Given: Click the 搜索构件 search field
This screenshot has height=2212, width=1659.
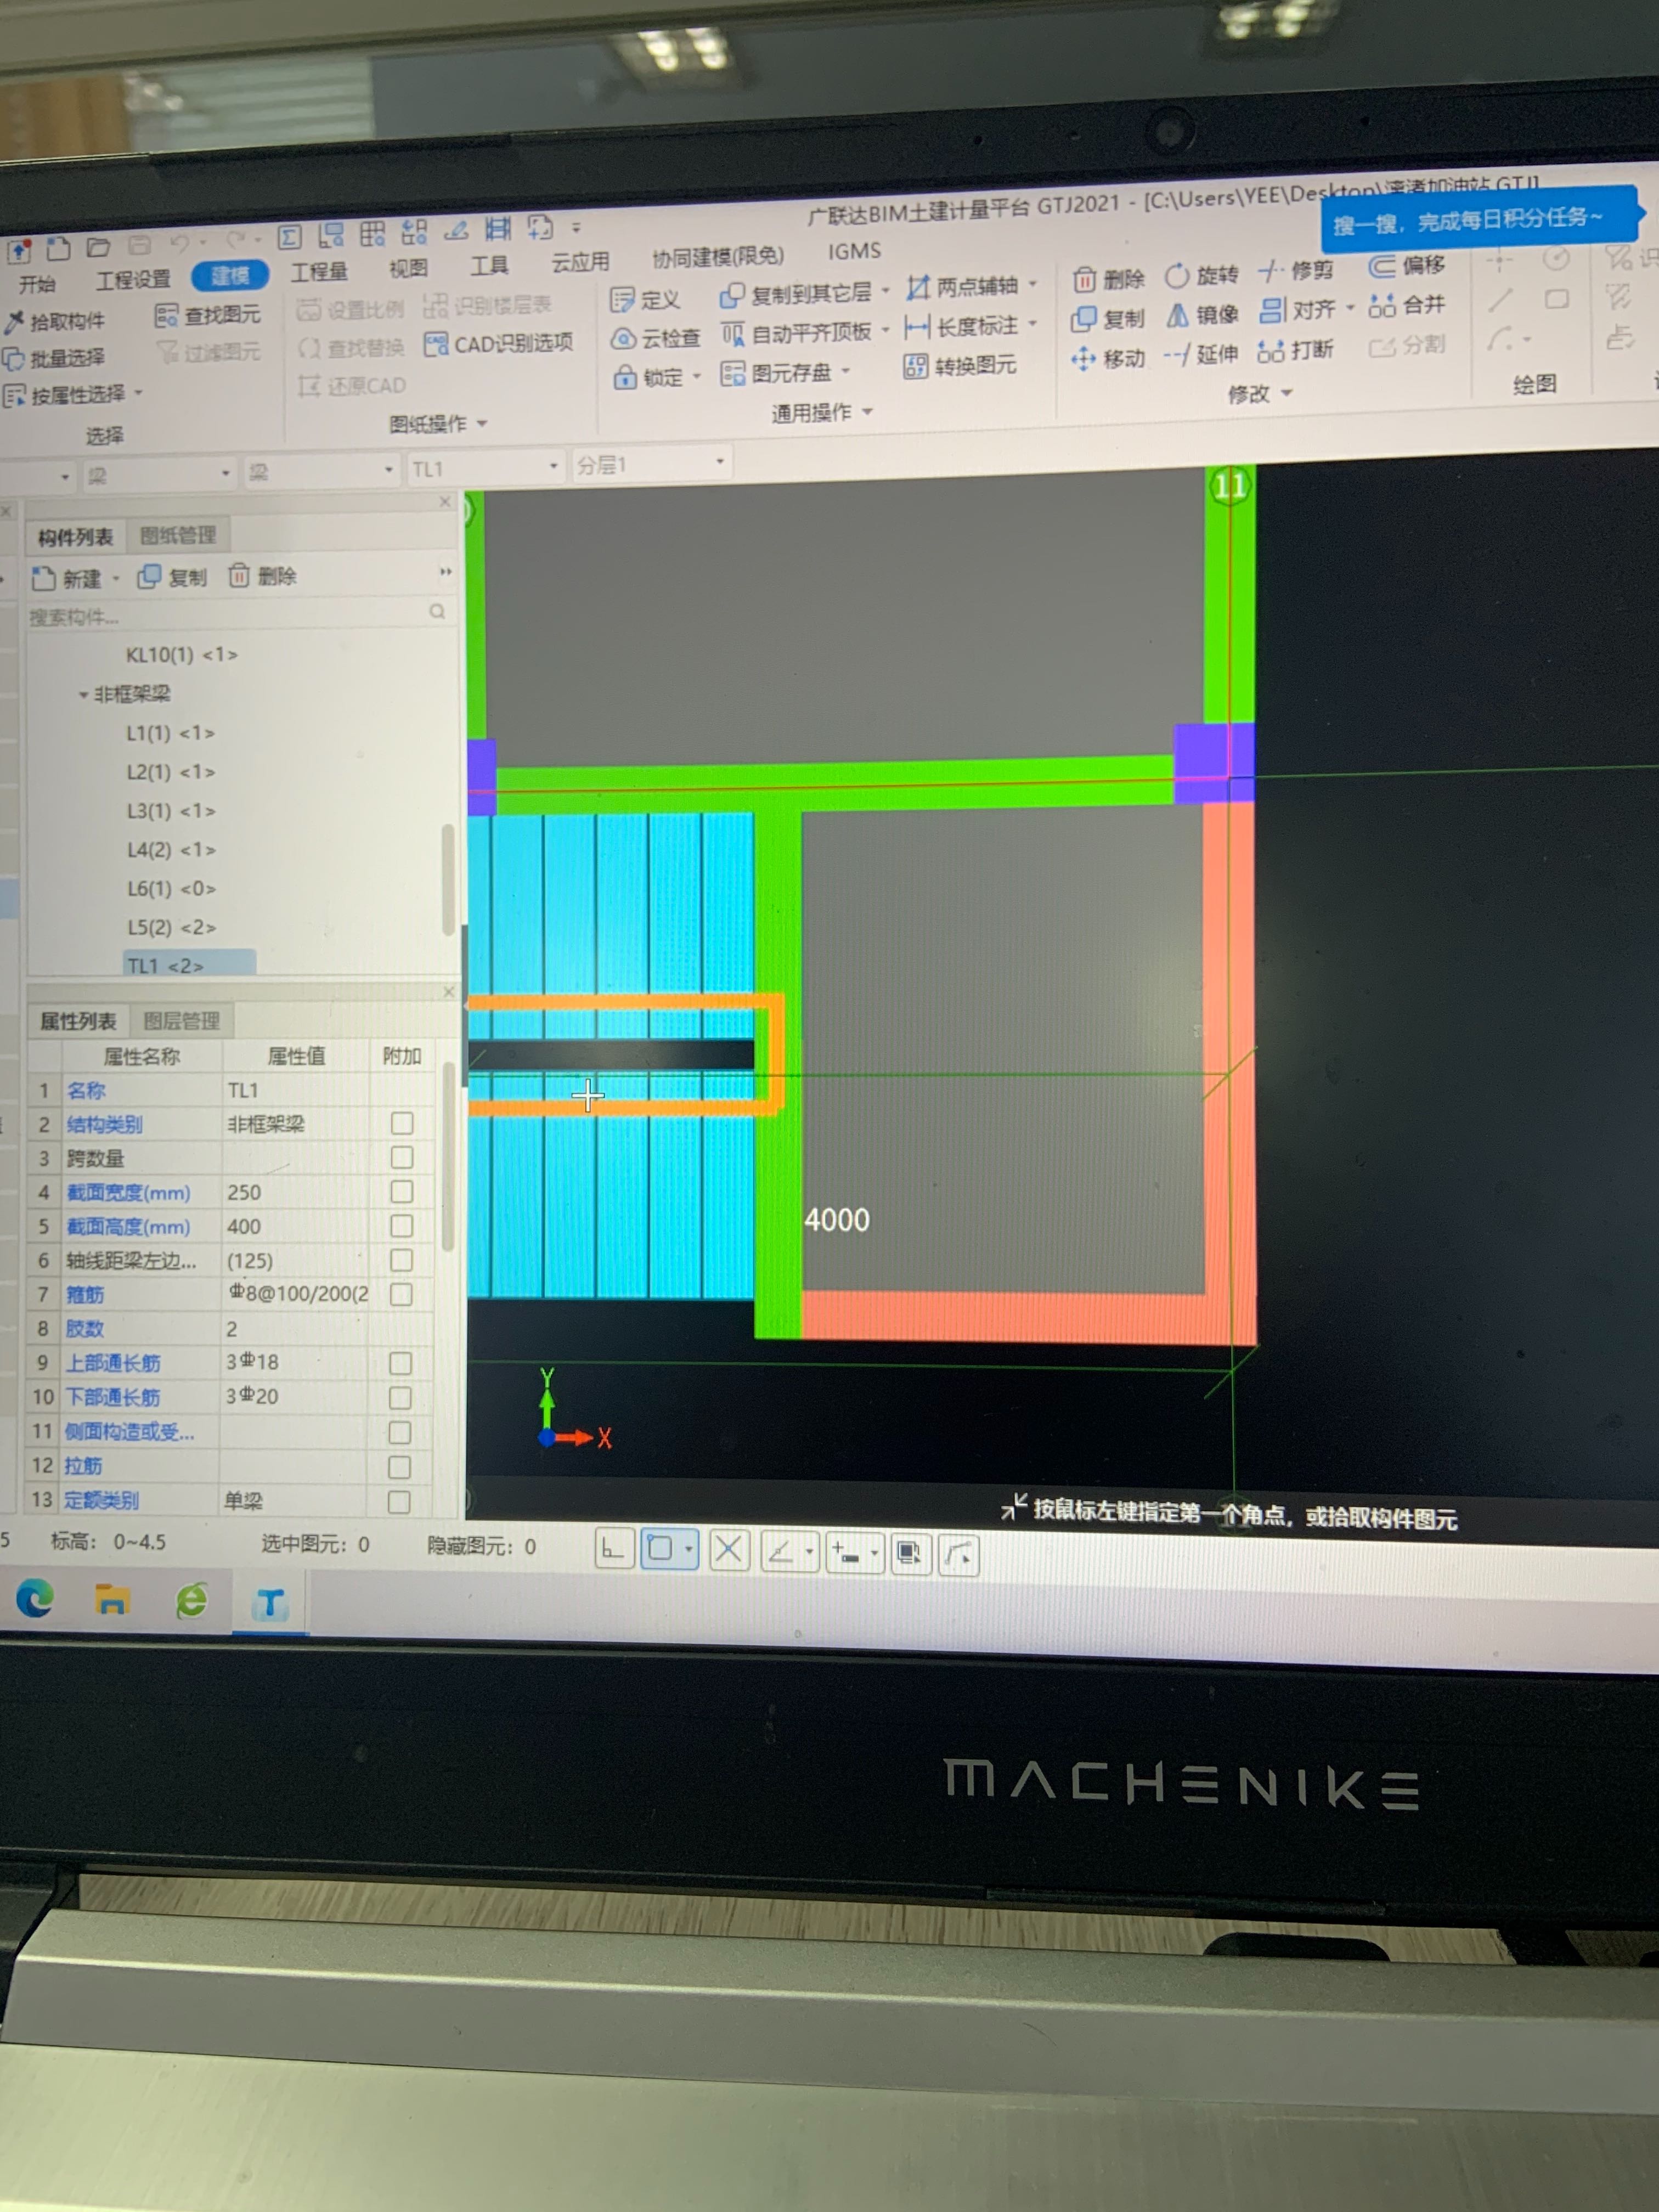Looking at the screenshot, I should tap(237, 614).
